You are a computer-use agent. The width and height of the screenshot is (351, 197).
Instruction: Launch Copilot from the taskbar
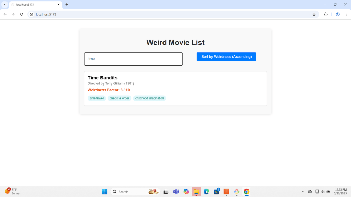tap(186, 192)
